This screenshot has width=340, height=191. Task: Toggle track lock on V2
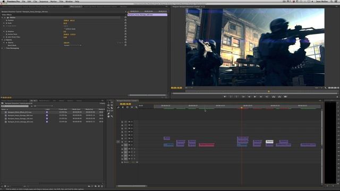[x=122, y=142]
